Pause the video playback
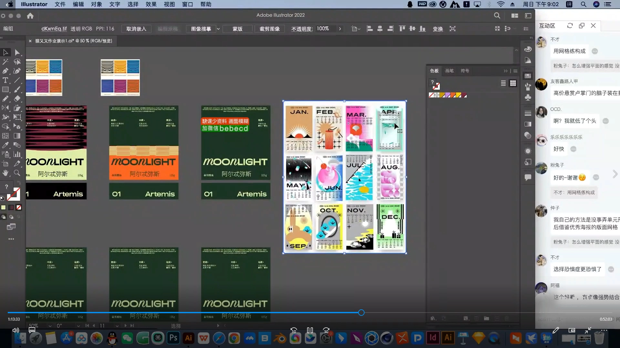 pyautogui.click(x=310, y=330)
